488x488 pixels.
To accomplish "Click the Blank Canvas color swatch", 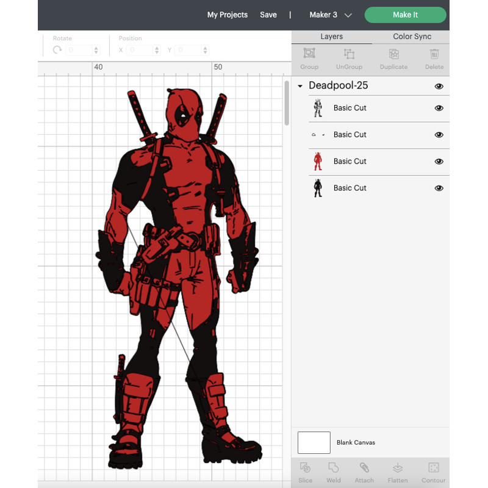I will [314, 442].
